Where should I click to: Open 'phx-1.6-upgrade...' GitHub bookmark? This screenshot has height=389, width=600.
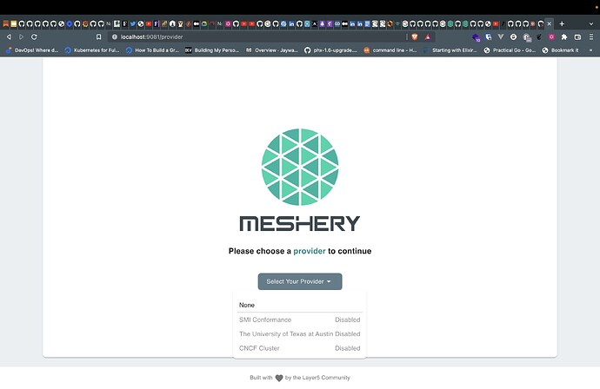[330, 50]
